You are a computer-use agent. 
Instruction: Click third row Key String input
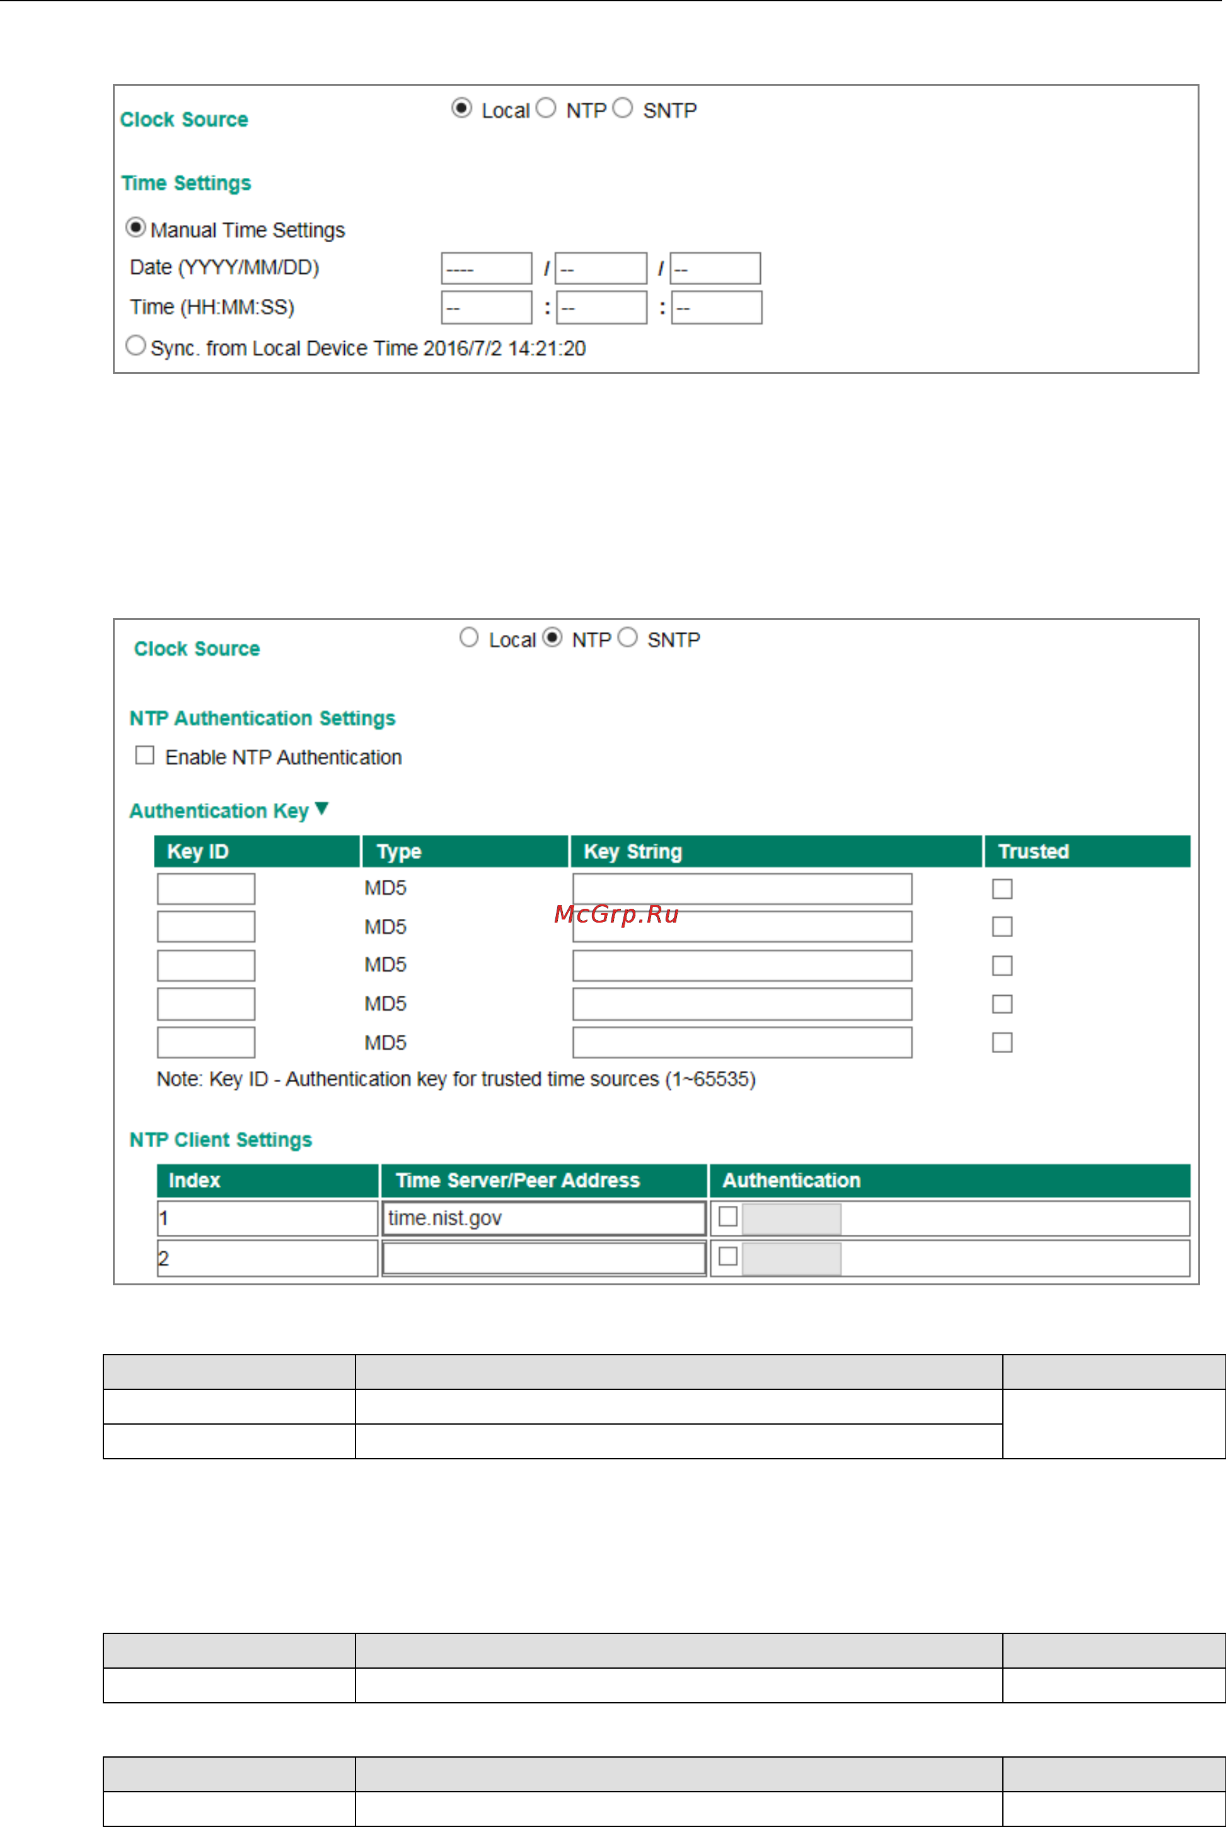click(x=742, y=966)
